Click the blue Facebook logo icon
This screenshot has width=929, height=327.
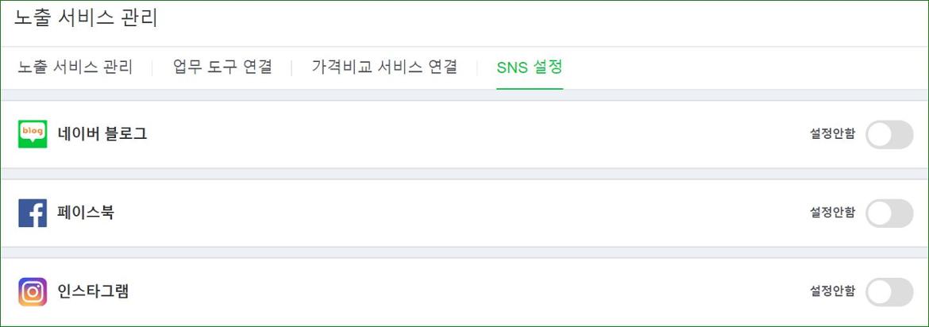click(33, 214)
